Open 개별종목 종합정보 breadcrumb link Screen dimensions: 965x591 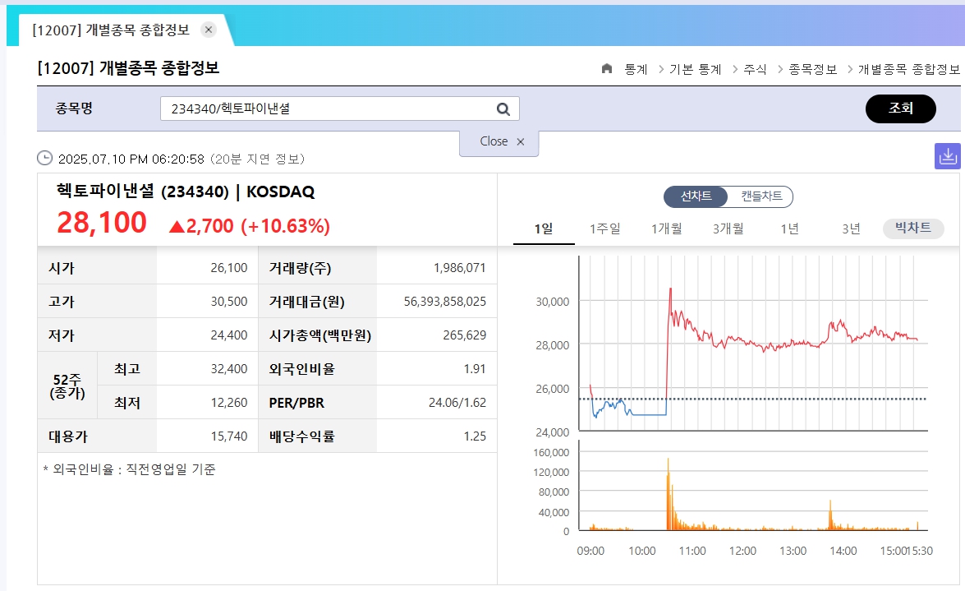909,70
